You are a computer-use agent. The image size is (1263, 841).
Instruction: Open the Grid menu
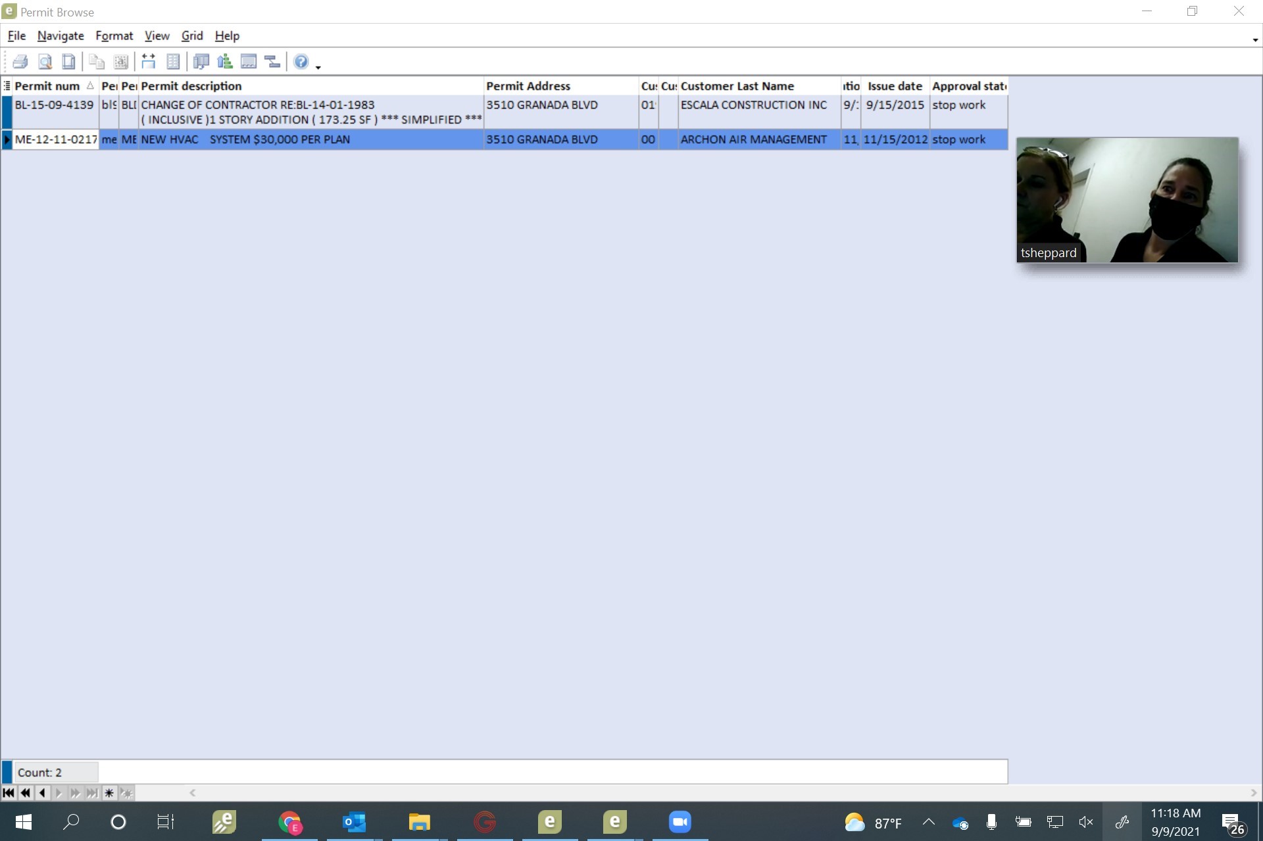(x=192, y=36)
